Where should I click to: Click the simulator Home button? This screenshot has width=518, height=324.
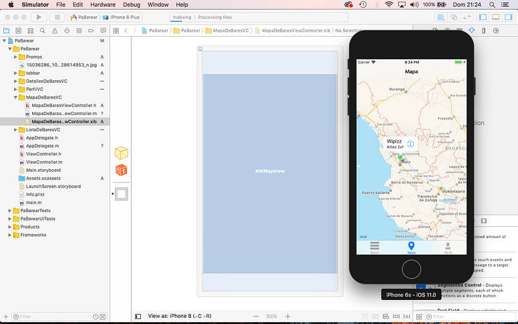tap(411, 269)
